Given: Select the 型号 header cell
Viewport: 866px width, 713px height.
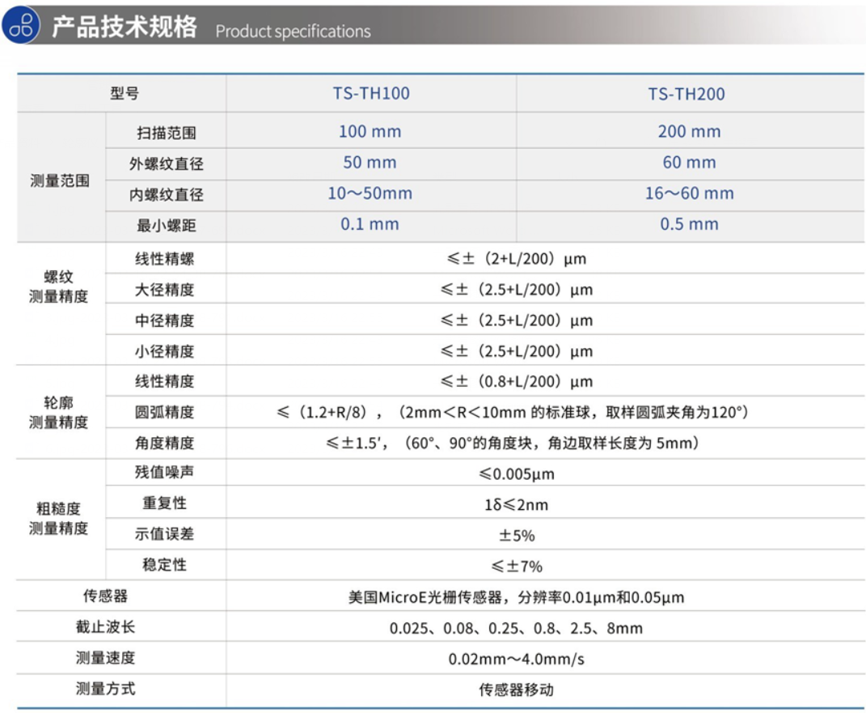Looking at the screenshot, I should 124,94.
